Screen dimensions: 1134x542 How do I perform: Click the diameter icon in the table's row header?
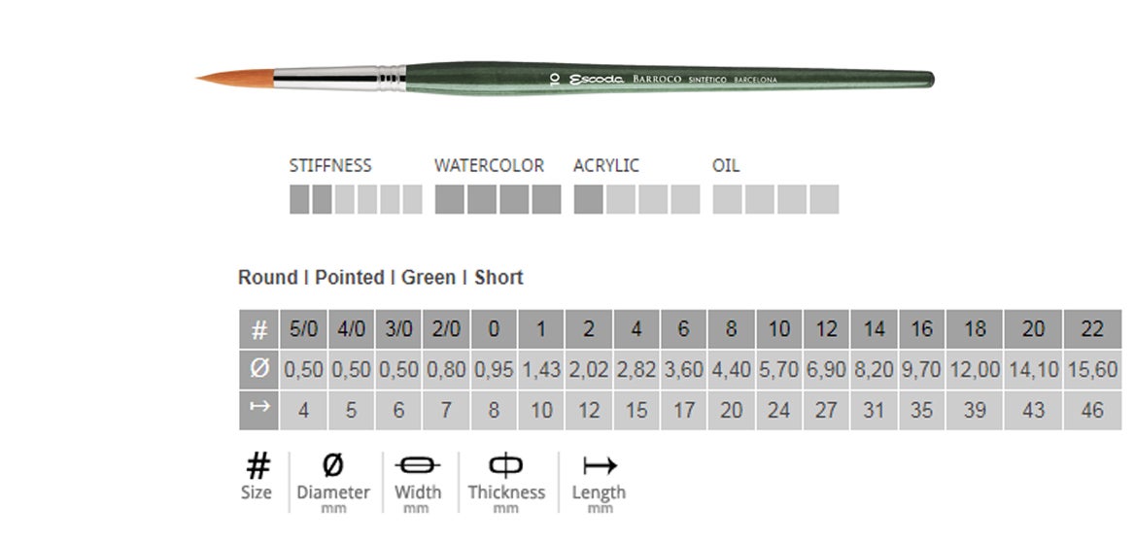[258, 370]
